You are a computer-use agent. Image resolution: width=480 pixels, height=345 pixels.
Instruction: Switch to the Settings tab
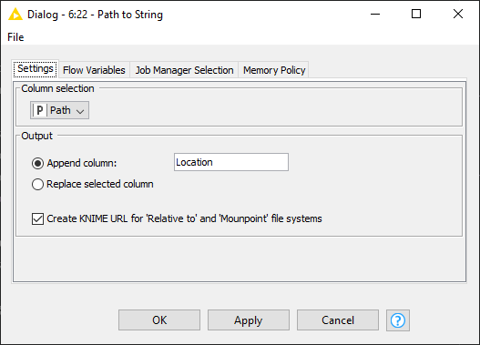click(36, 69)
